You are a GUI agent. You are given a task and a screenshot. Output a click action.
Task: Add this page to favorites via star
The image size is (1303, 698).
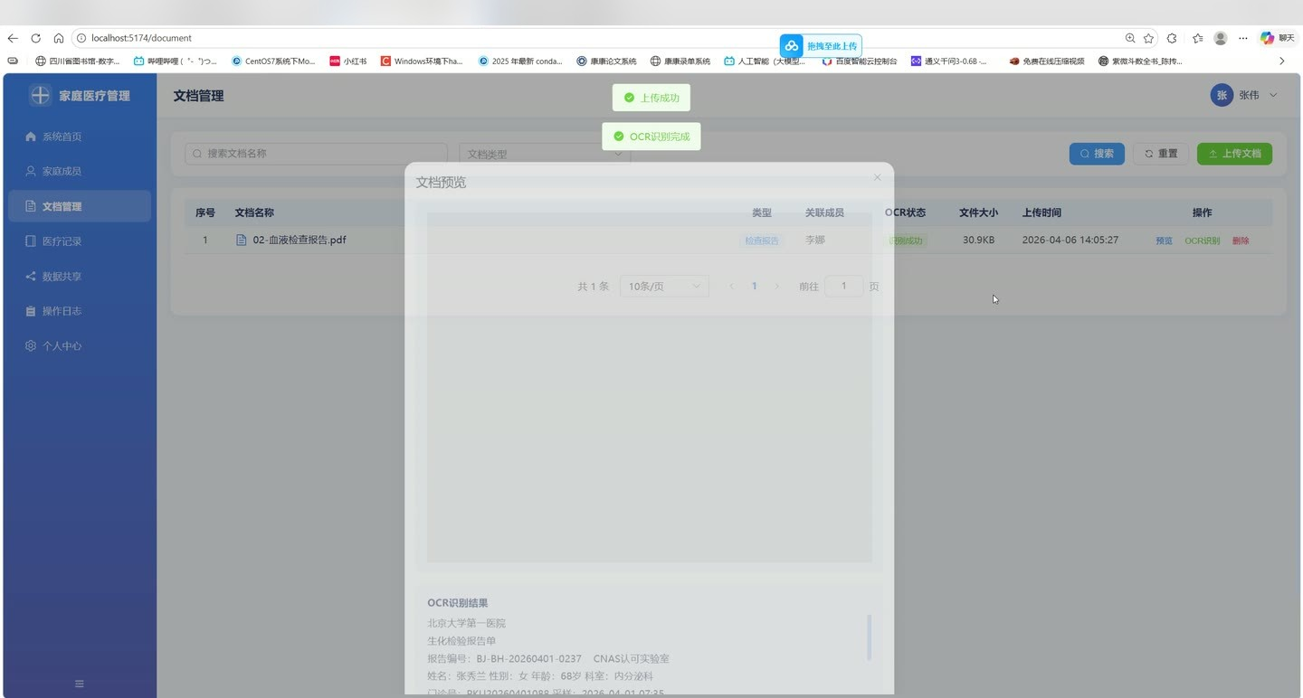1149,38
